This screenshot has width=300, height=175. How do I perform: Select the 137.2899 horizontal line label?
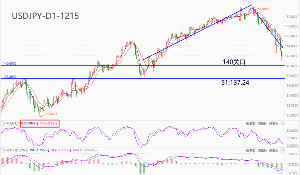coord(10,77)
